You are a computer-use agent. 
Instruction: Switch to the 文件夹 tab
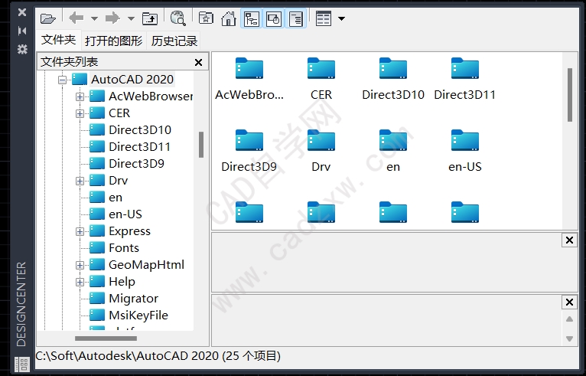coord(59,40)
